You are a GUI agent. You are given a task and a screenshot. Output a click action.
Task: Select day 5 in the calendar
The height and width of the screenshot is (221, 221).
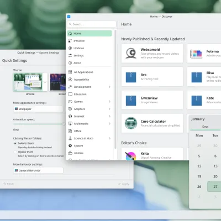[199, 156]
